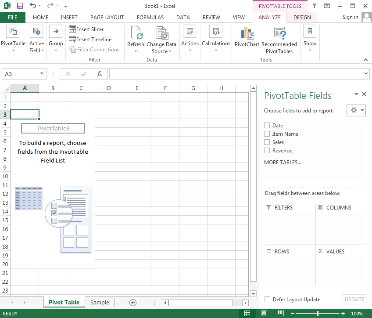Select the Pivot Table sheet tab
The width and height of the screenshot is (372, 318).
pos(64,302)
